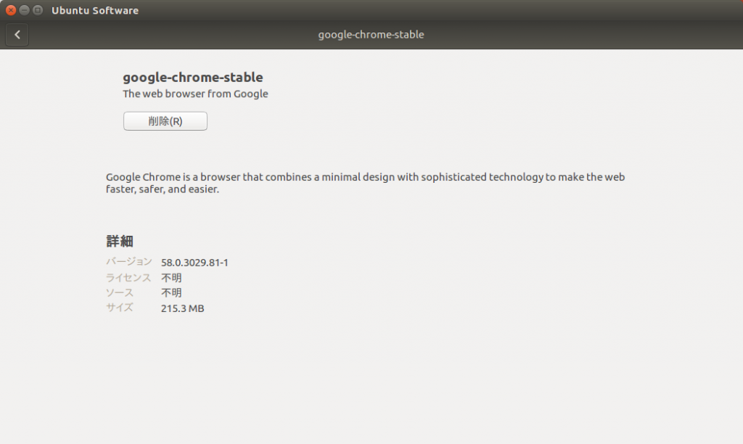Close the Ubuntu Software window
The width and height of the screenshot is (743, 444).
[x=10, y=10]
